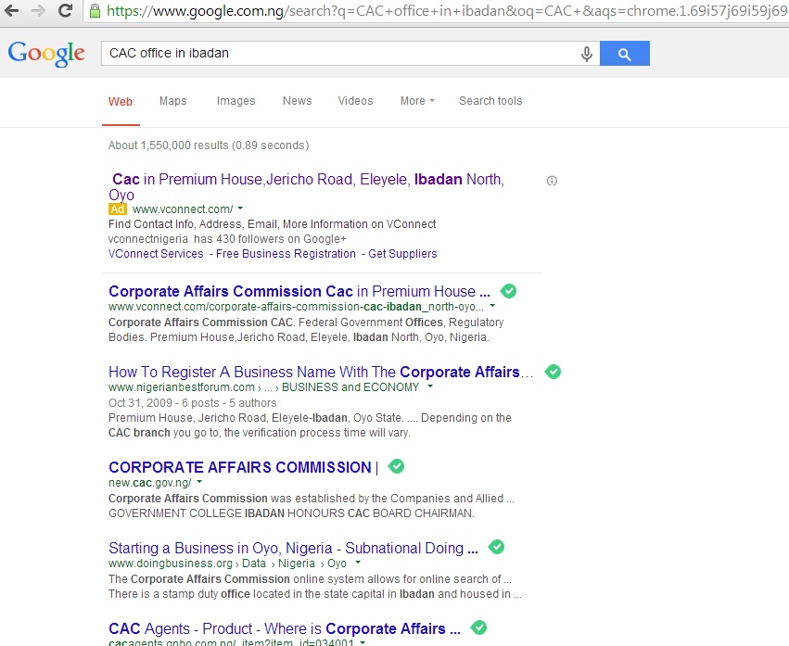Click the www.vconnect.com/ ad URL text

[183, 209]
